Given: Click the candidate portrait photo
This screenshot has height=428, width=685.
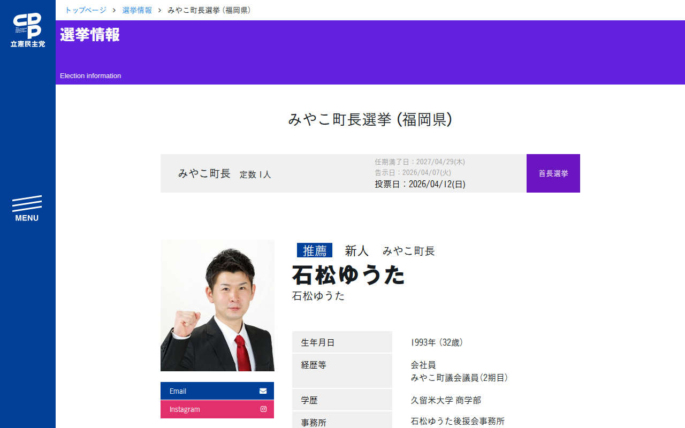Looking at the screenshot, I should (217, 305).
